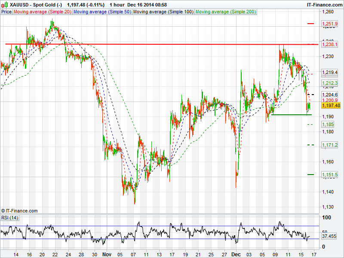Image resolution: width=344 pixels, height=258 pixels.
Task: Click the Moving average (Simple 200) legend
Action: pos(226,12)
